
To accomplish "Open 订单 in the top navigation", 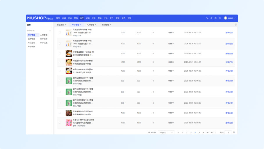I will click(88, 18).
